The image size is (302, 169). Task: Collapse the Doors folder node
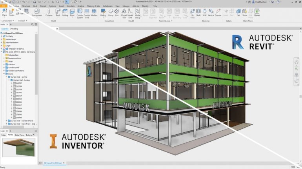click(x=4, y=74)
